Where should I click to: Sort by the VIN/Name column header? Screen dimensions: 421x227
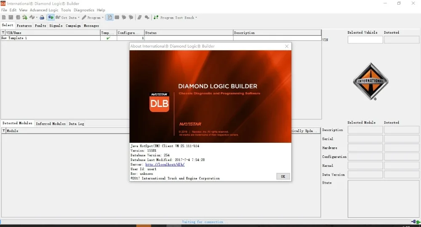[x=53, y=32]
